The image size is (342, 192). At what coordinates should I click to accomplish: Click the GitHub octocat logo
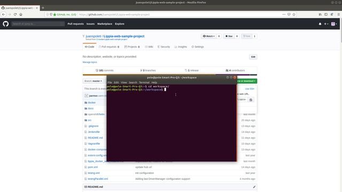6,23
